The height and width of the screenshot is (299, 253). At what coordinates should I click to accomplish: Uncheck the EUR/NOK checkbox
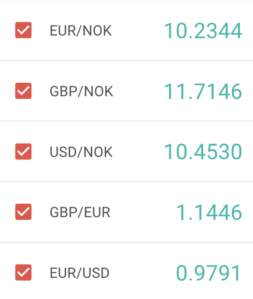point(23,30)
